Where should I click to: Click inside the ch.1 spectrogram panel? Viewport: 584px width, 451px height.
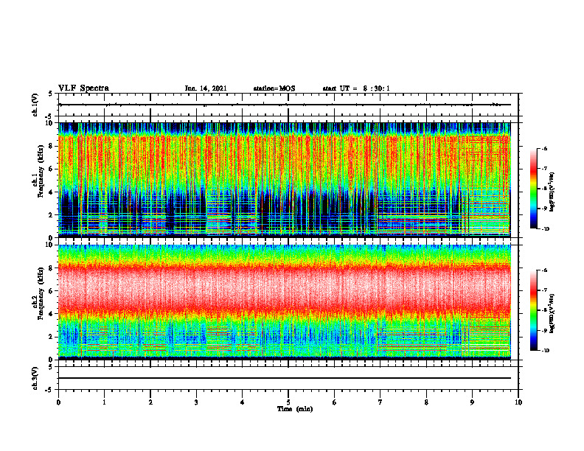point(285,180)
